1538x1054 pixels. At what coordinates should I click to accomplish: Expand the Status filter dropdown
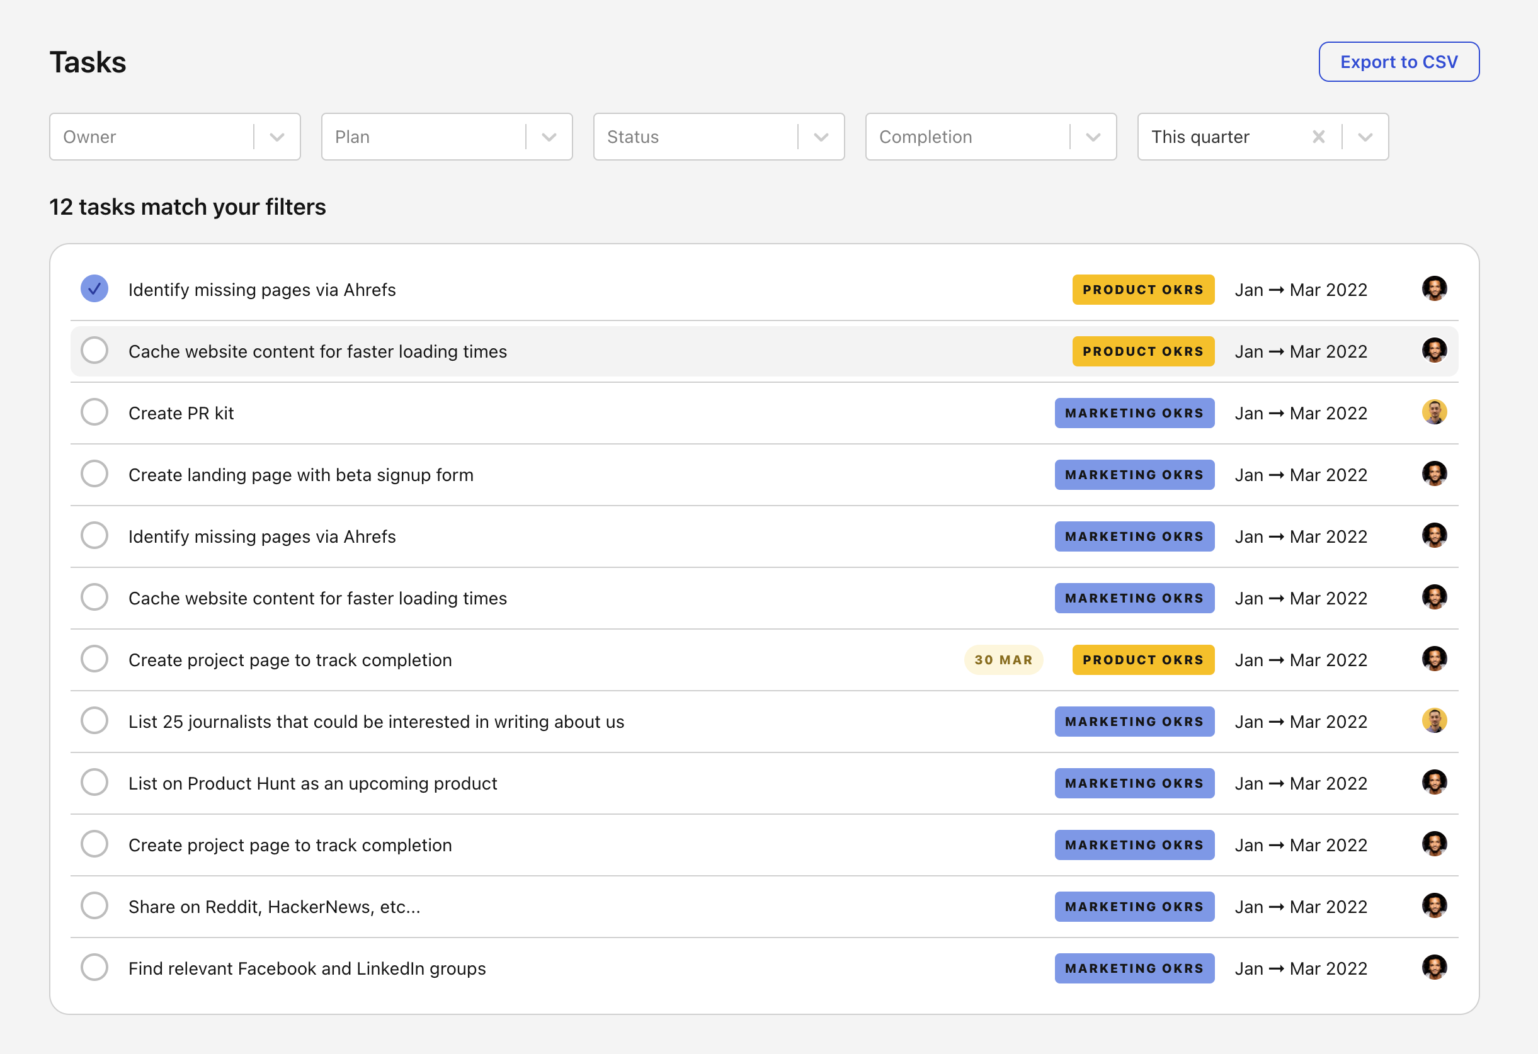tap(821, 137)
